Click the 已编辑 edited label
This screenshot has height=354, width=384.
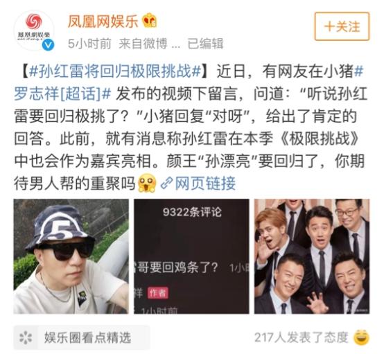click(205, 44)
